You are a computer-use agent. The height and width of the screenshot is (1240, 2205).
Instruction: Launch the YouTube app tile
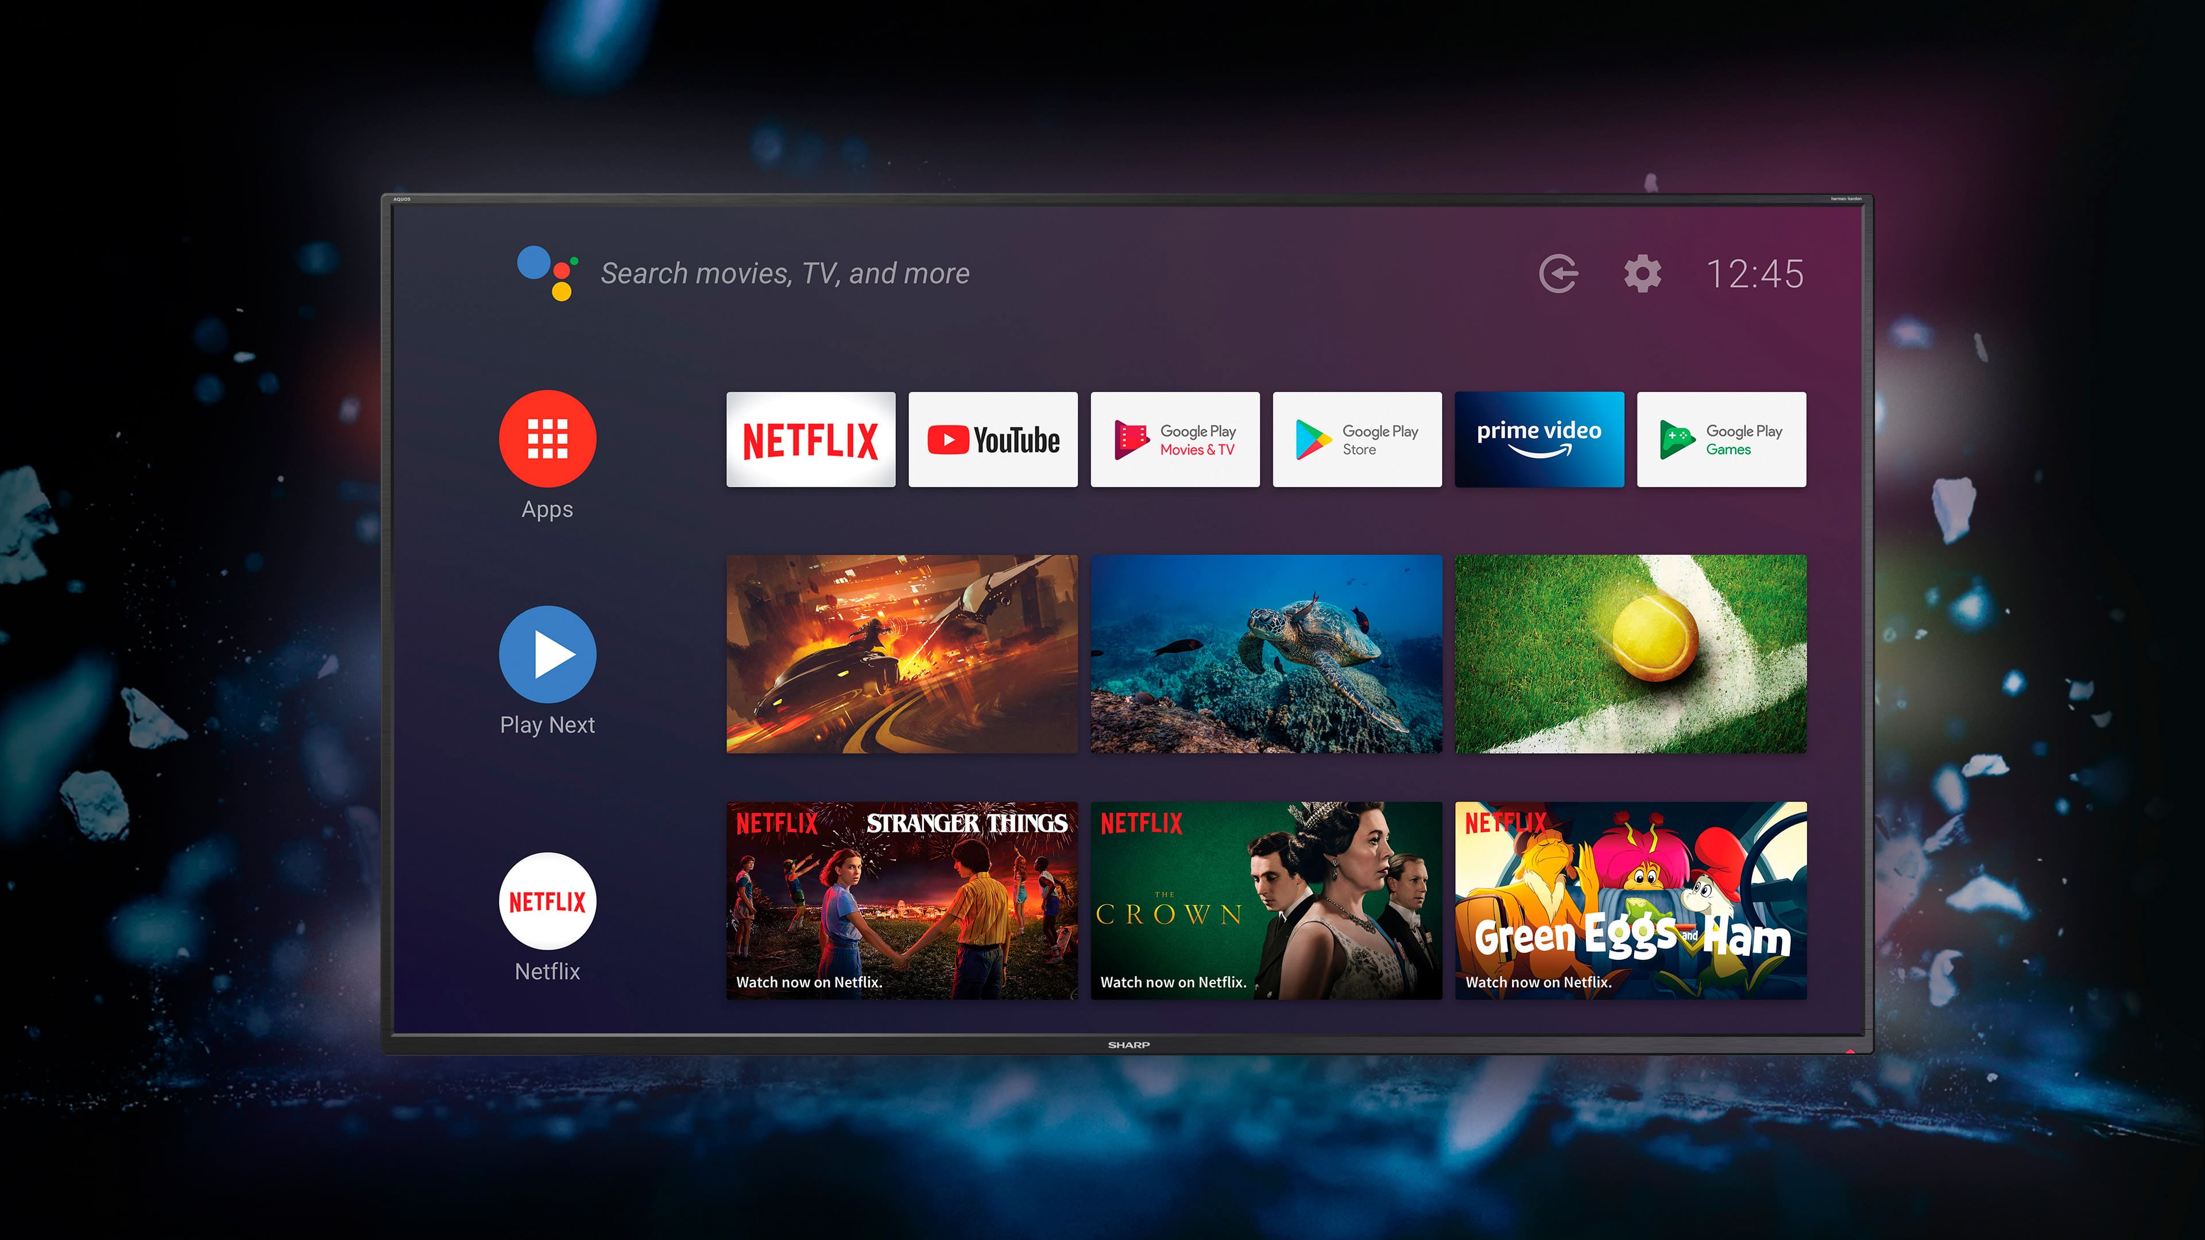[993, 440]
